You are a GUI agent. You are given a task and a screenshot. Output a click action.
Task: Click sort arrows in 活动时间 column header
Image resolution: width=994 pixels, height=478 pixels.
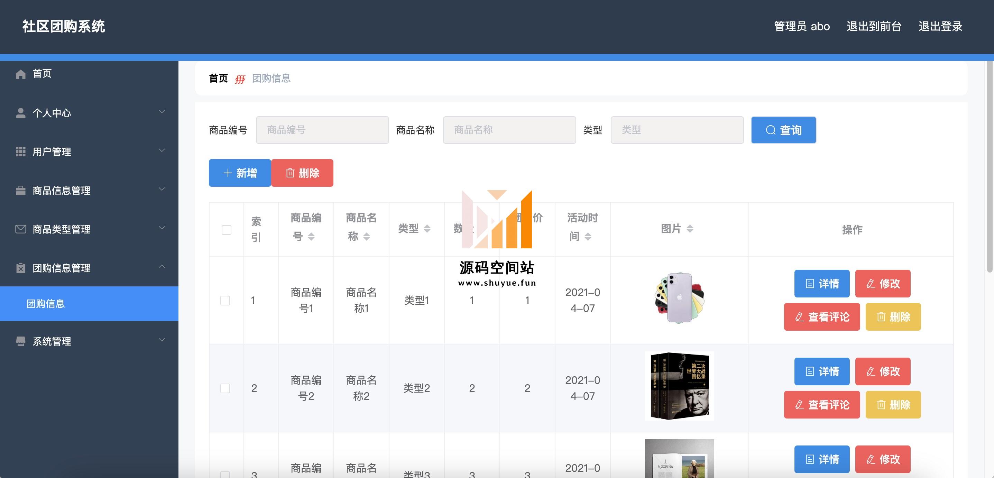[x=588, y=237]
